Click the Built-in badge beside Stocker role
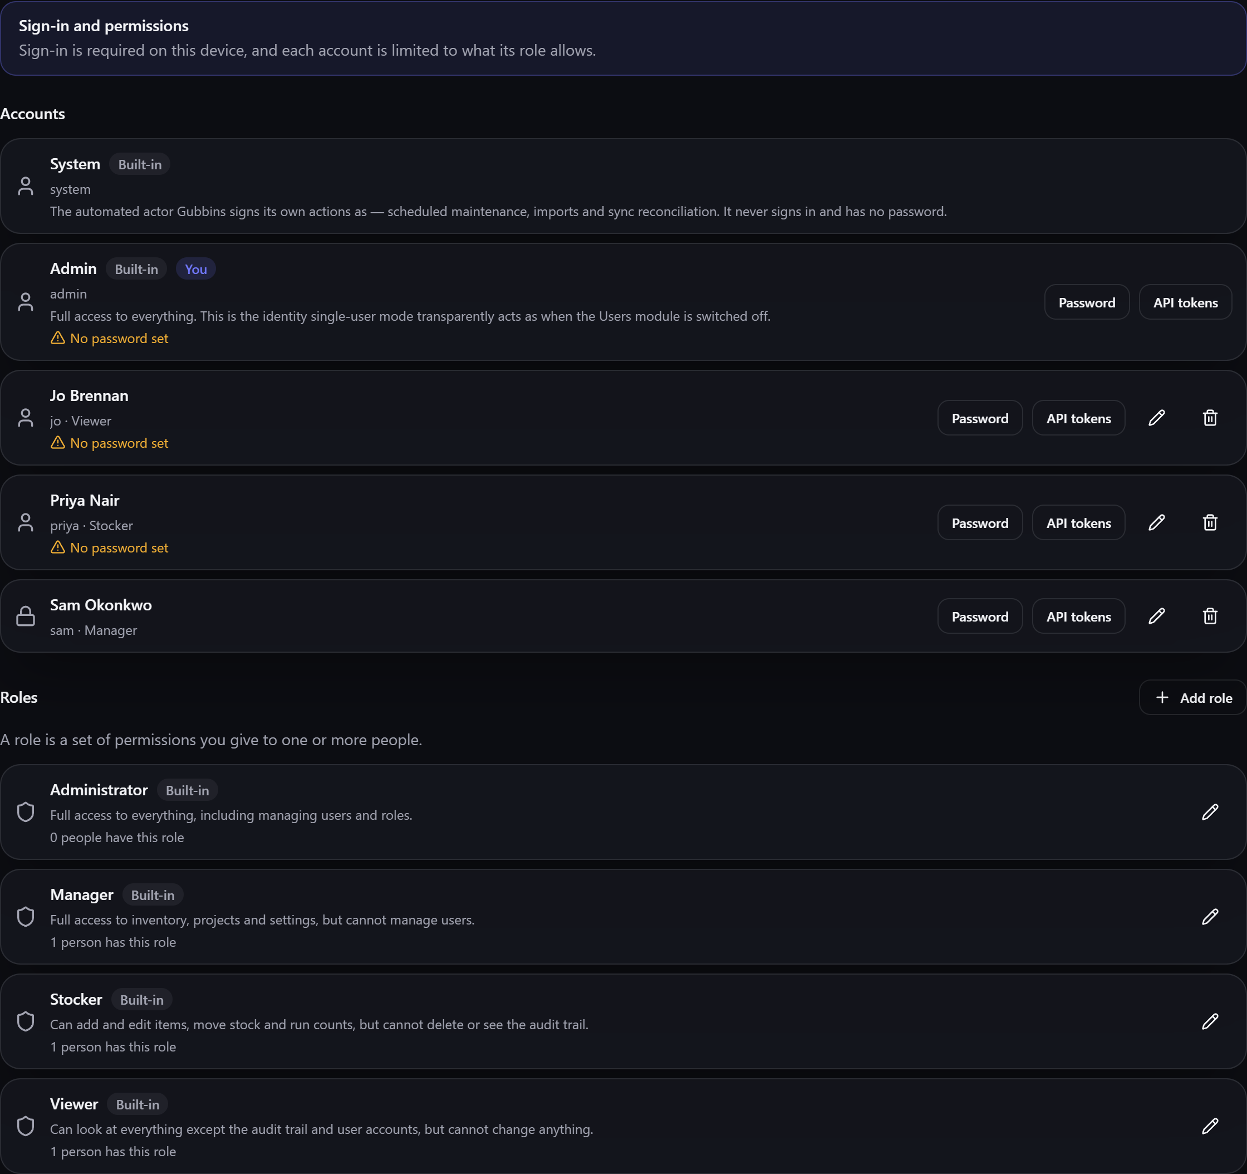The height and width of the screenshot is (1174, 1247). click(142, 1000)
